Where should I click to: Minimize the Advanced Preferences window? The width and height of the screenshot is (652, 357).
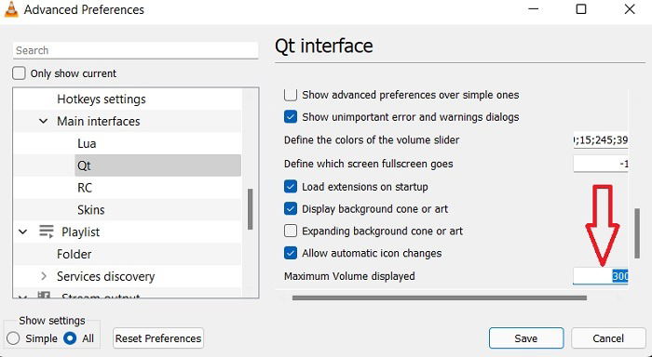coord(534,9)
